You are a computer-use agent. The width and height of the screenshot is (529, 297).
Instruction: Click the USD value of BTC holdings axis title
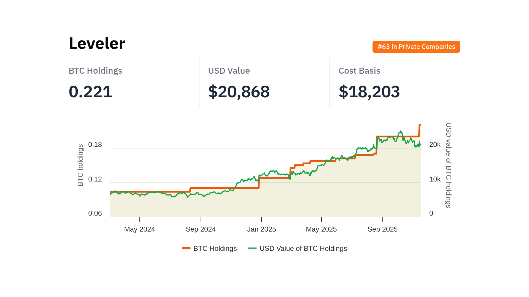tap(448, 165)
